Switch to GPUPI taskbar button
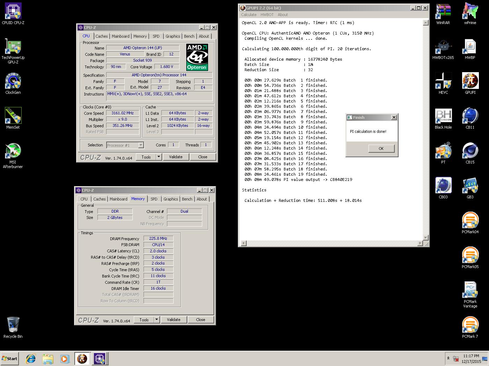 click(82, 358)
